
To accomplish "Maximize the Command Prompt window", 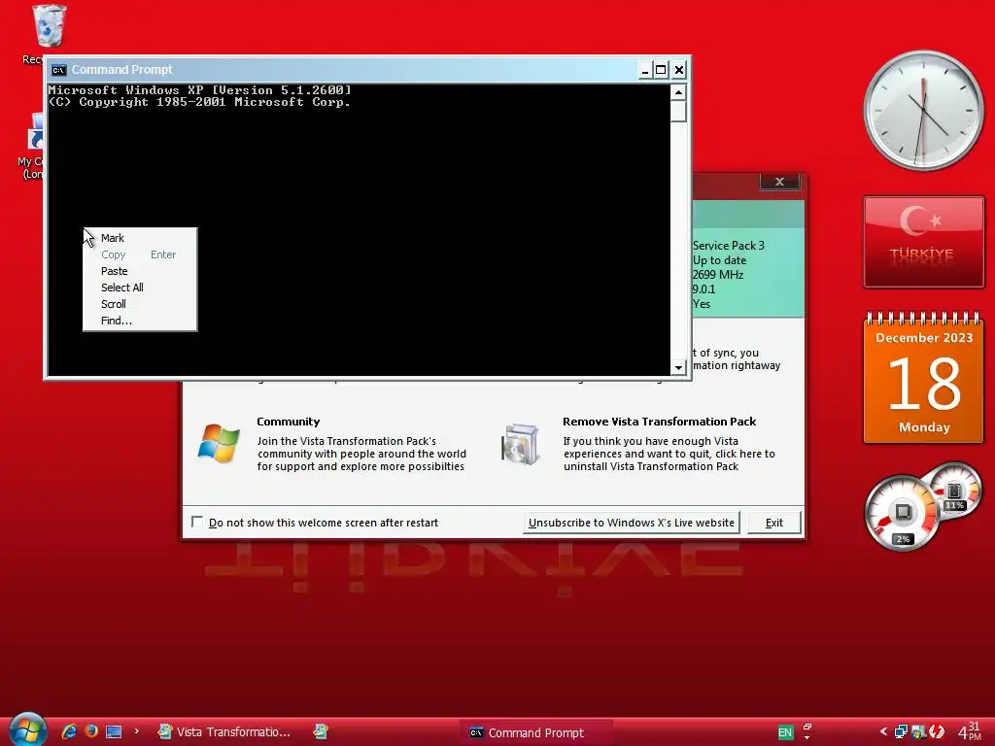I will [x=661, y=70].
